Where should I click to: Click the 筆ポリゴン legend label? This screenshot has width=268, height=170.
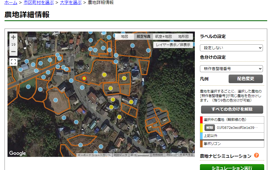click(x=212, y=144)
